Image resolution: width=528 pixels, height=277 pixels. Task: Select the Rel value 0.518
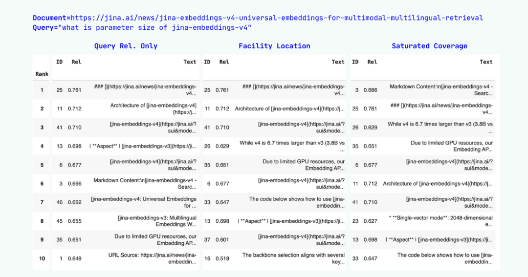click(x=222, y=258)
